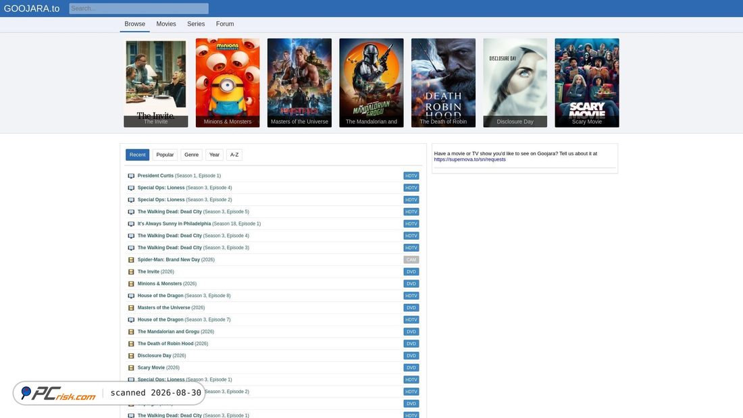Click TV icon beside It's Always Sunny in Philadelphia
743x418 pixels.
pyautogui.click(x=131, y=224)
